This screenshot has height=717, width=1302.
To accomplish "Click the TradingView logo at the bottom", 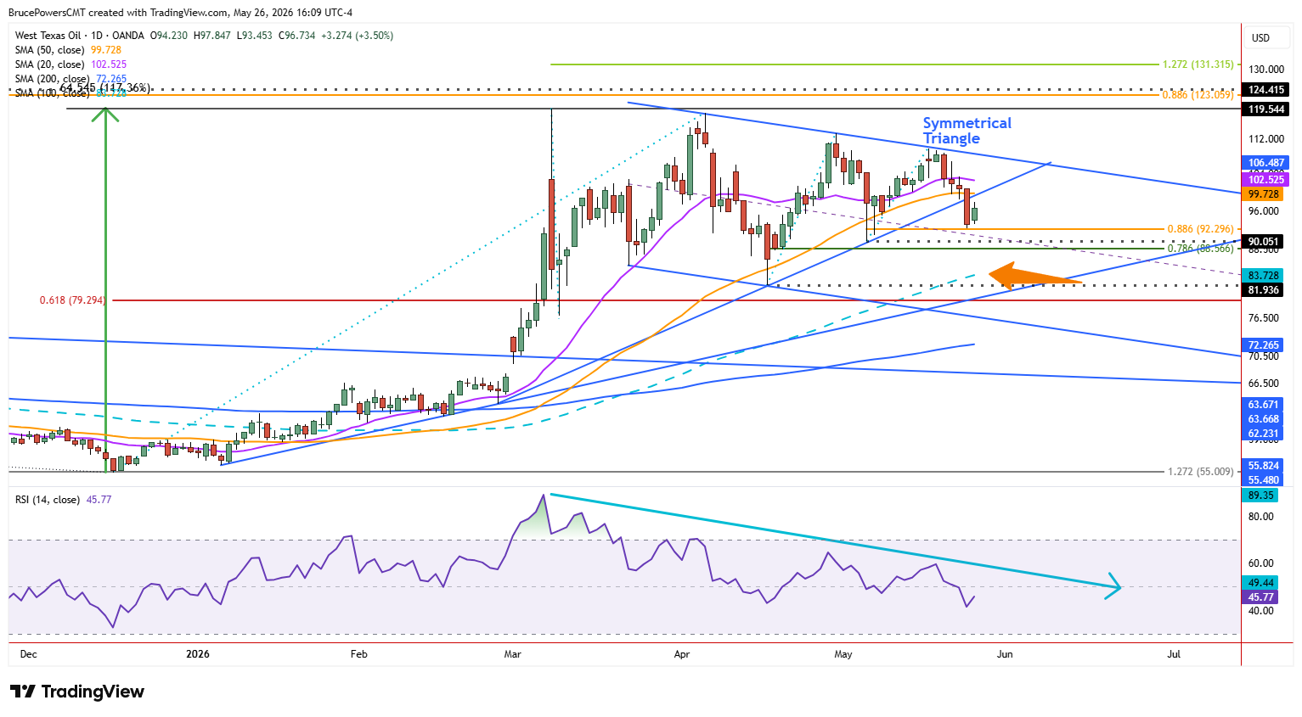I will (x=77, y=692).
